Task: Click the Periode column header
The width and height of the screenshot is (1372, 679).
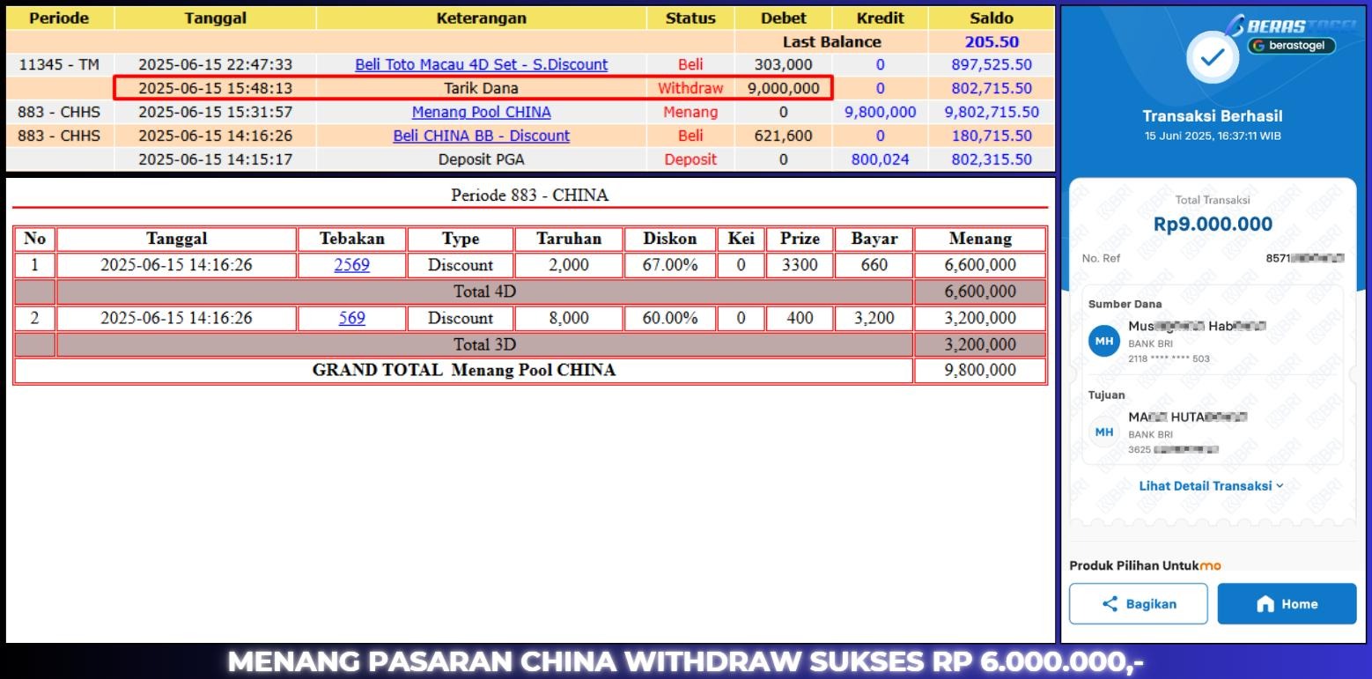Action: tap(60, 18)
